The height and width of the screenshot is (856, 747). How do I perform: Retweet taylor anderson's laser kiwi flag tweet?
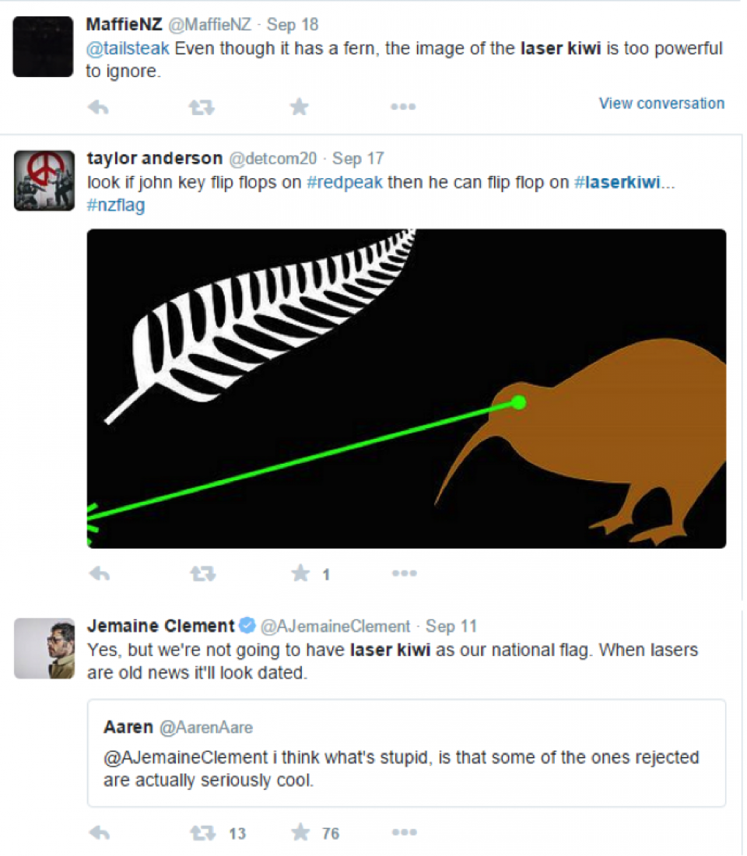(202, 574)
